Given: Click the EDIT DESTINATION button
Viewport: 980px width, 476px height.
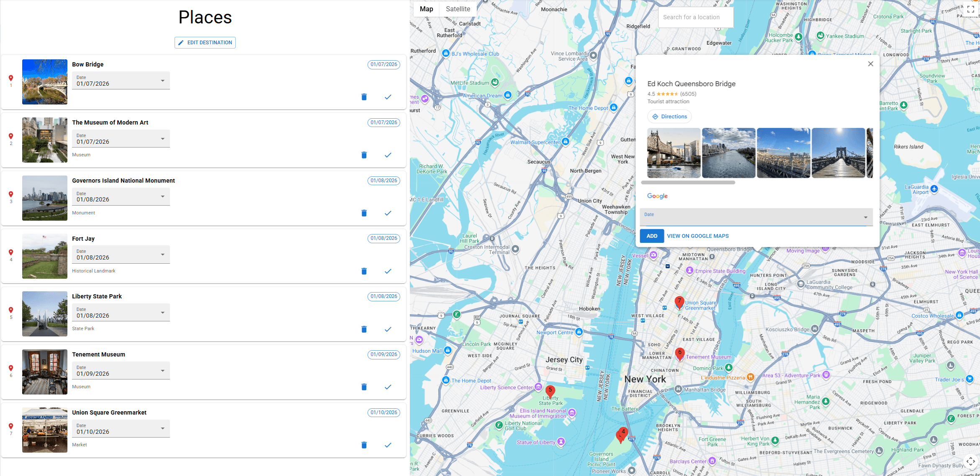Looking at the screenshot, I should tap(205, 42).
